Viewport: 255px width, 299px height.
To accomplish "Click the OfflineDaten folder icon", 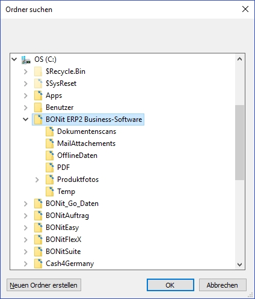I will (50, 156).
